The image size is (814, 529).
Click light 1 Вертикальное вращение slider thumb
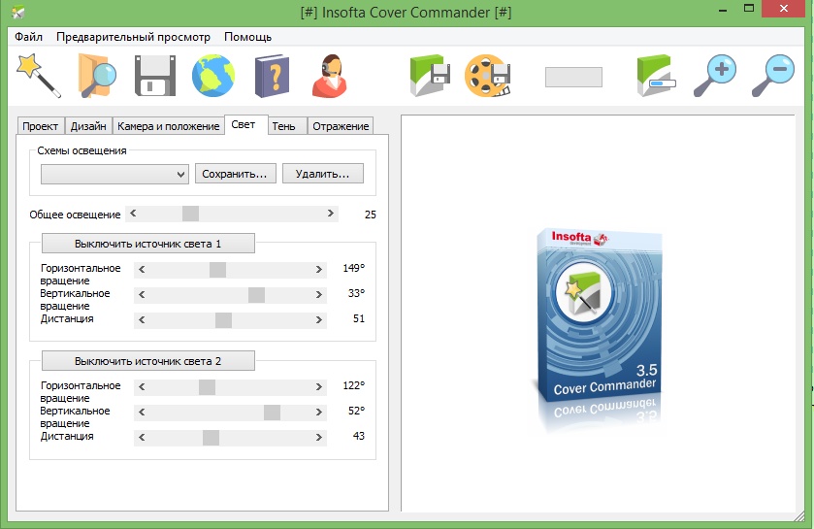tap(256, 294)
